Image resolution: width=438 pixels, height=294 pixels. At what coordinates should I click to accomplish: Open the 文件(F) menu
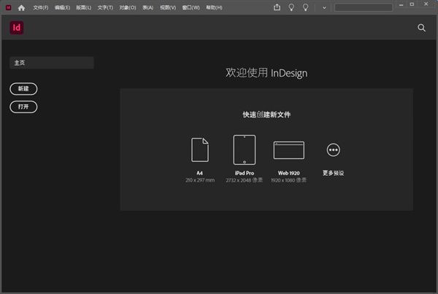pos(40,7)
